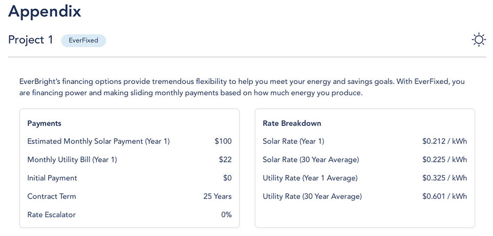The image size is (493, 236).
Task: Click the EverFixed badge
Action: point(83,40)
